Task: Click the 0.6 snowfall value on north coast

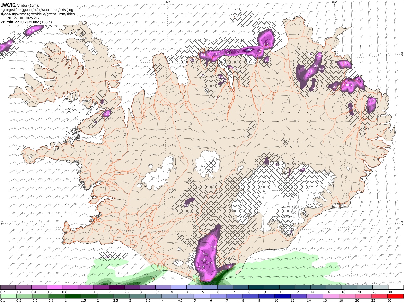Action: pyautogui.click(x=203, y=55)
